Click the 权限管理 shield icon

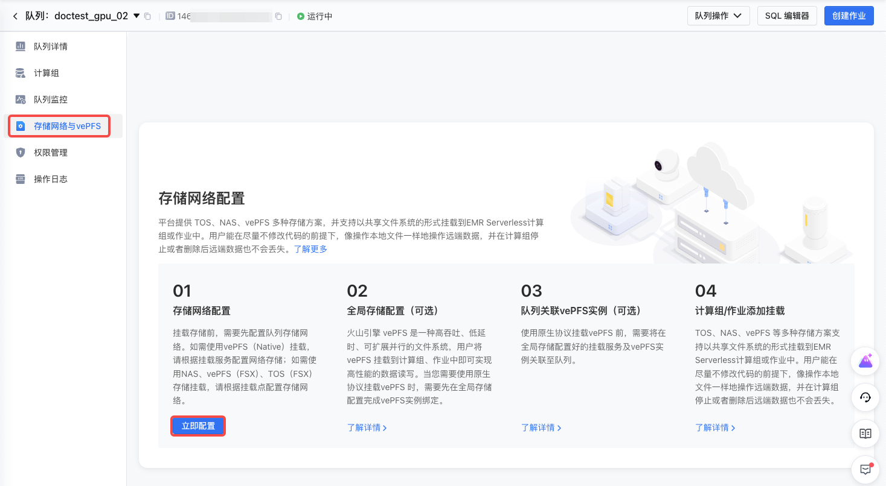tap(21, 153)
